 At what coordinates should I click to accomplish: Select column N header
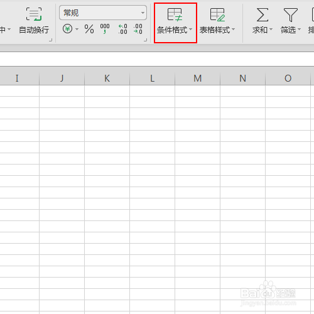point(242,78)
